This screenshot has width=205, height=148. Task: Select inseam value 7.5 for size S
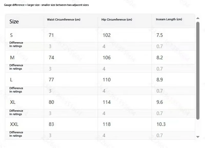click(160, 35)
